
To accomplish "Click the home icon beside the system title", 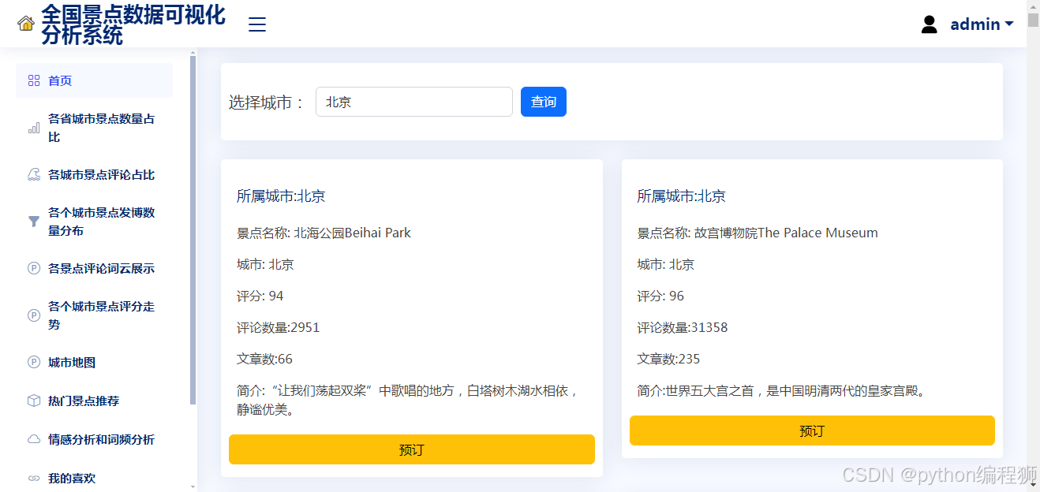I will point(26,24).
